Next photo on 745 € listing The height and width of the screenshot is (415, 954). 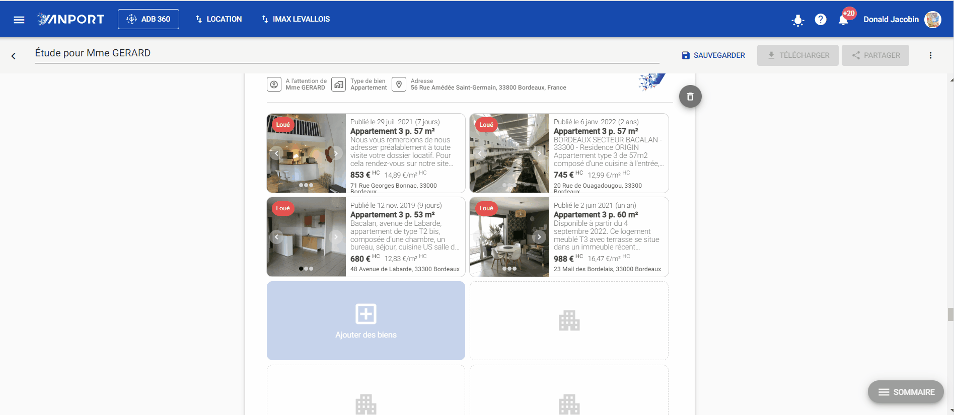[539, 153]
